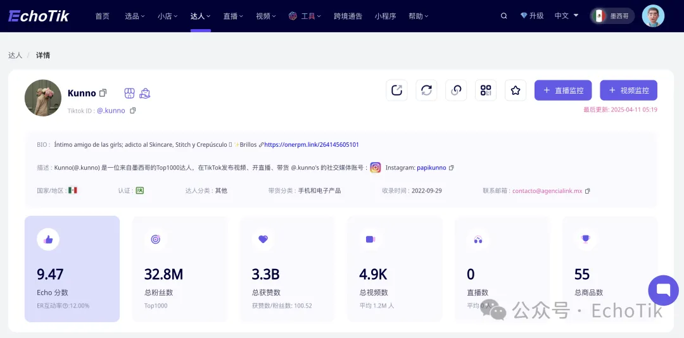Click the ER互动率 help question icon
The height and width of the screenshot is (338, 684).
66,306
